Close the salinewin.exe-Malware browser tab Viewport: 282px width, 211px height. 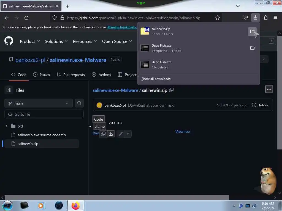57,6
